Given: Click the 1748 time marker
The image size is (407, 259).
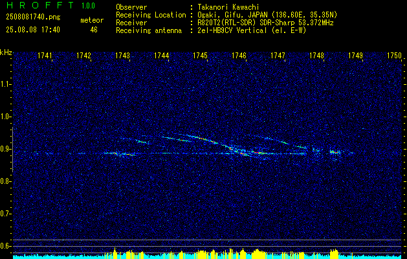Looking at the screenshot, I should pyautogui.click(x=316, y=56).
